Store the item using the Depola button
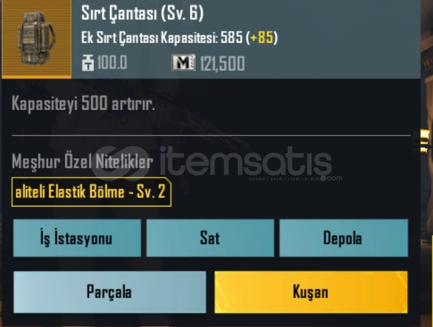This screenshot has height=327, width=433. point(344,238)
